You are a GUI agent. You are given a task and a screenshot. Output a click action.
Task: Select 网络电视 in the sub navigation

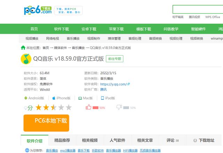(x=53, y=39)
